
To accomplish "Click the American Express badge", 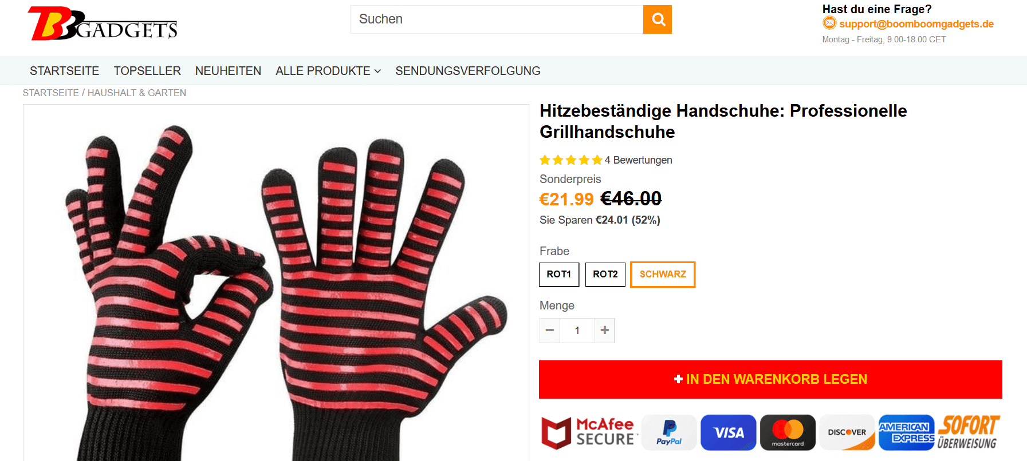I will point(907,432).
